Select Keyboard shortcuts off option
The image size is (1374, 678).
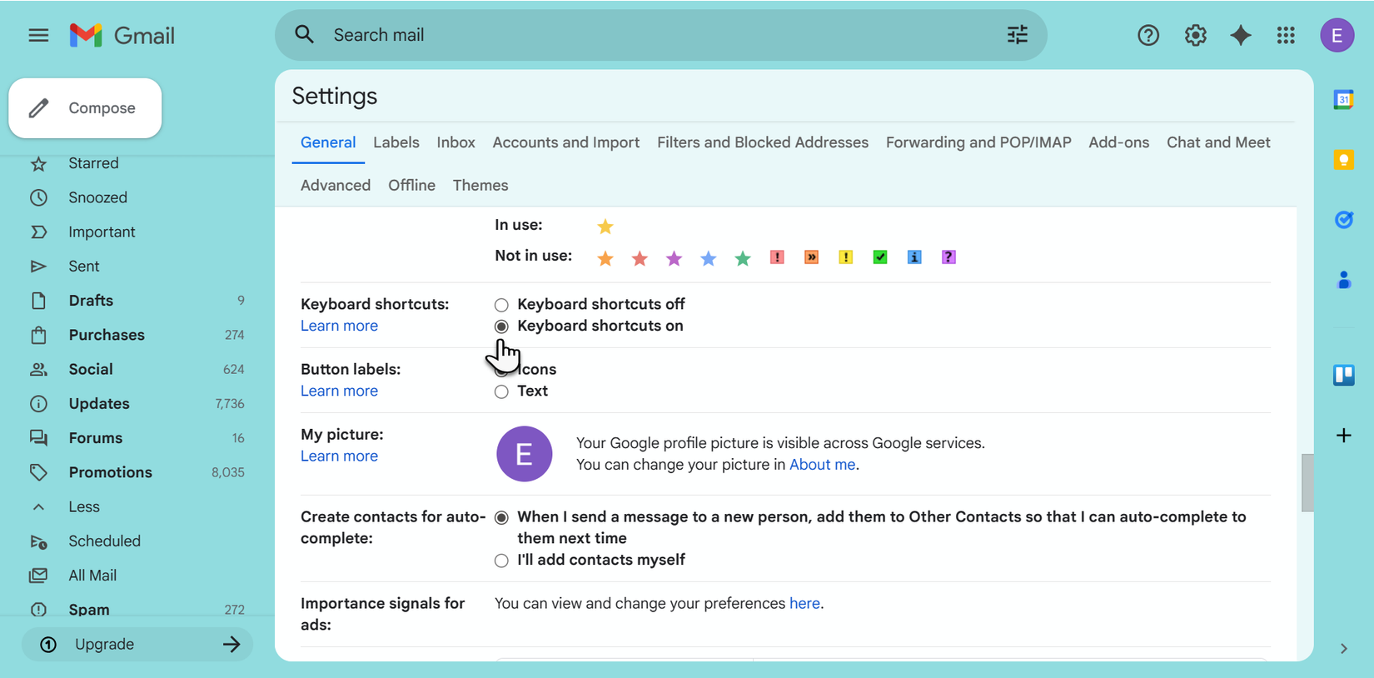501,305
